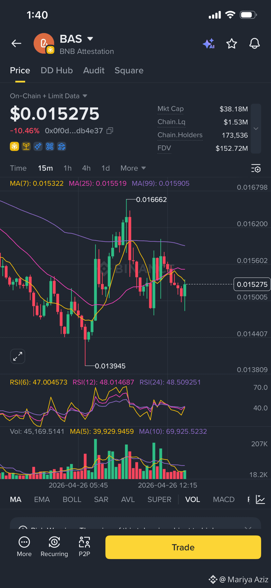
Task: Toggle MA indicator
Action: [16, 499]
